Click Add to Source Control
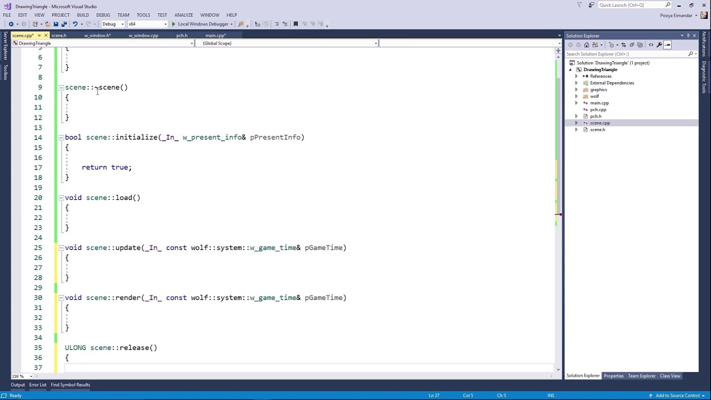Screen dimensions: 711x400 [x=678, y=396]
